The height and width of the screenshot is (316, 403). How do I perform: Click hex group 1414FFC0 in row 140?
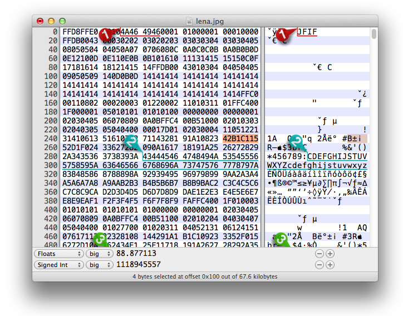(240, 94)
